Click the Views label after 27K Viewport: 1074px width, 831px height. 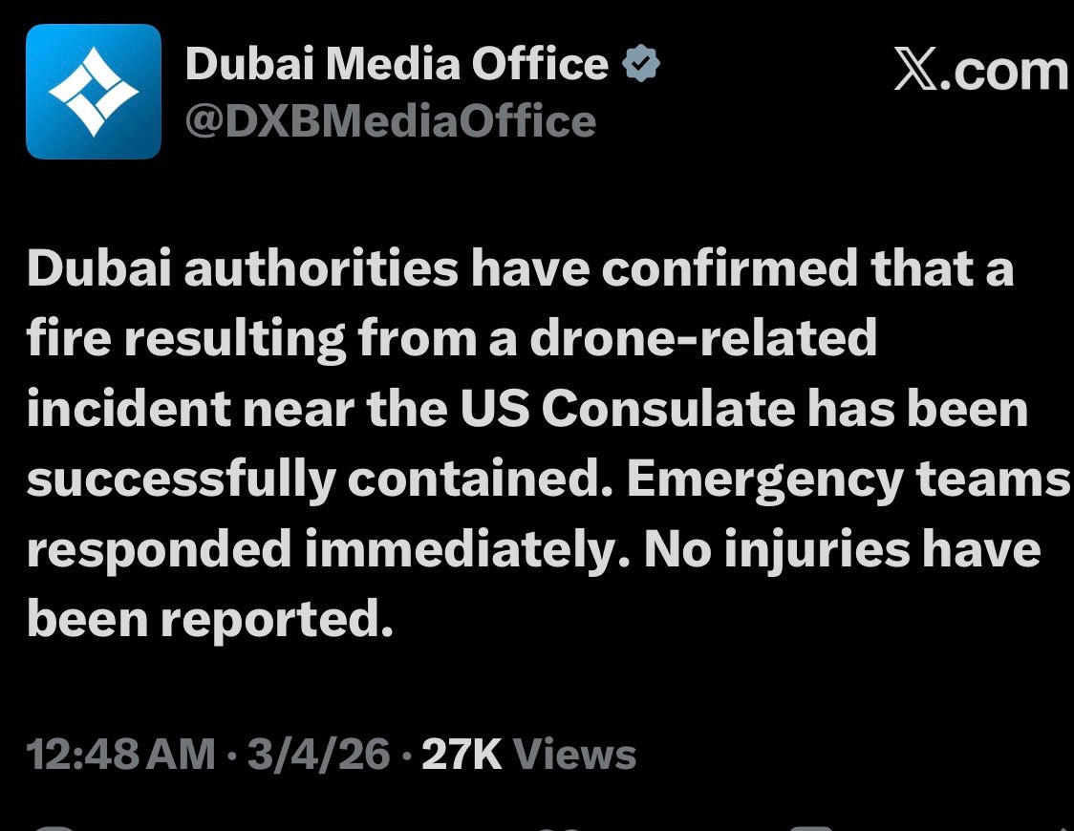(x=573, y=755)
